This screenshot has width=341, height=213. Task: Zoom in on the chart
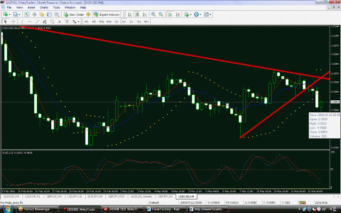pos(153,15)
